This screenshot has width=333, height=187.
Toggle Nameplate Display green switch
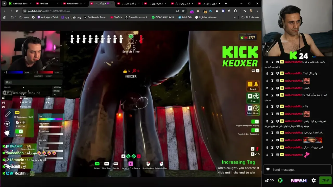(x=255, y=122)
